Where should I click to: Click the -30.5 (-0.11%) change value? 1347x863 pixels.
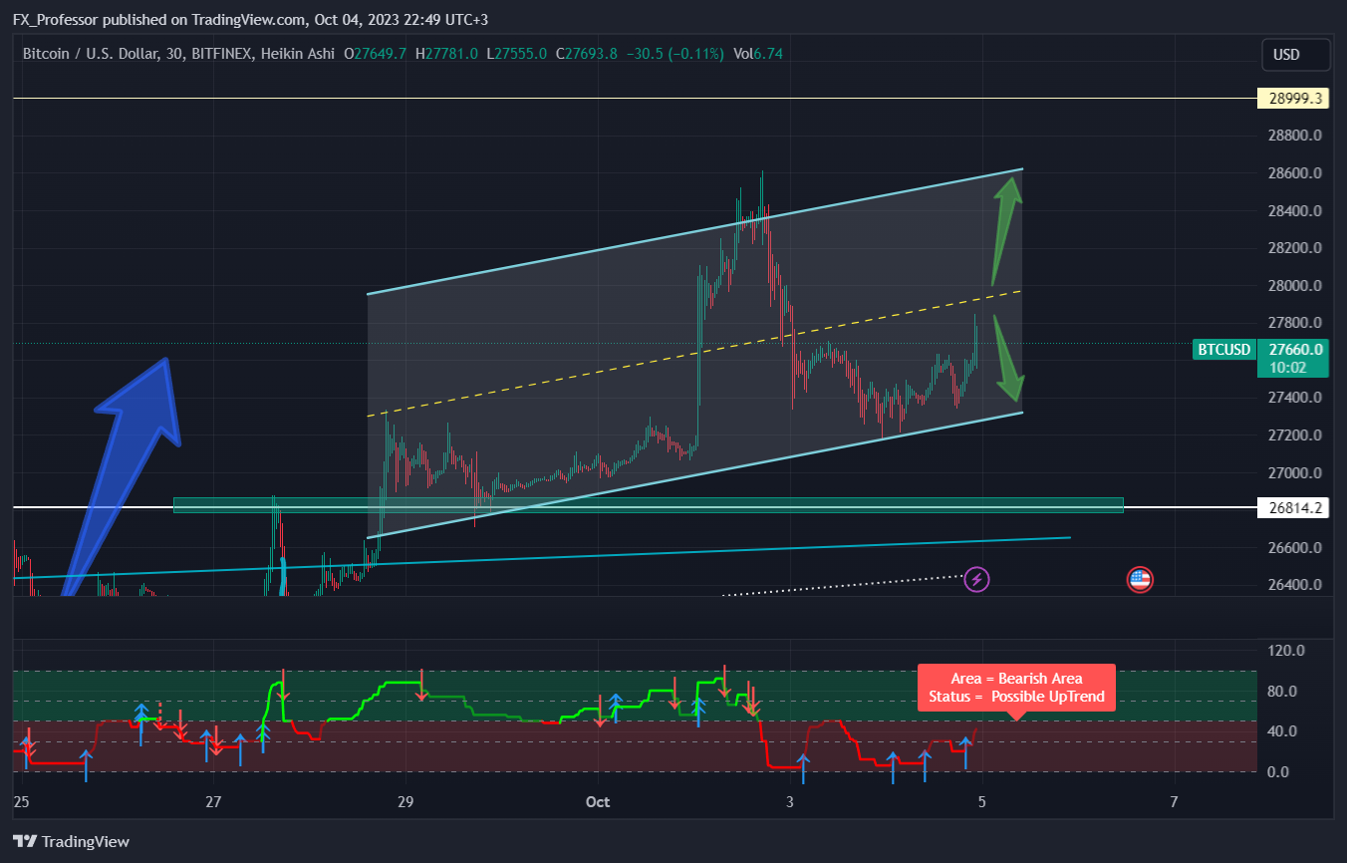pos(674,53)
